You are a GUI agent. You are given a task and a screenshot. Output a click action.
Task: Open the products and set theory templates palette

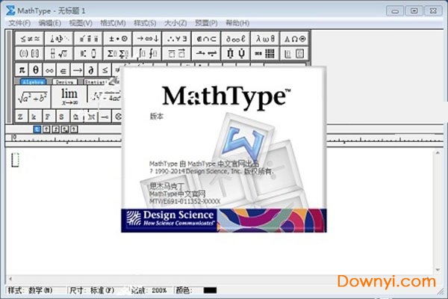point(236,53)
